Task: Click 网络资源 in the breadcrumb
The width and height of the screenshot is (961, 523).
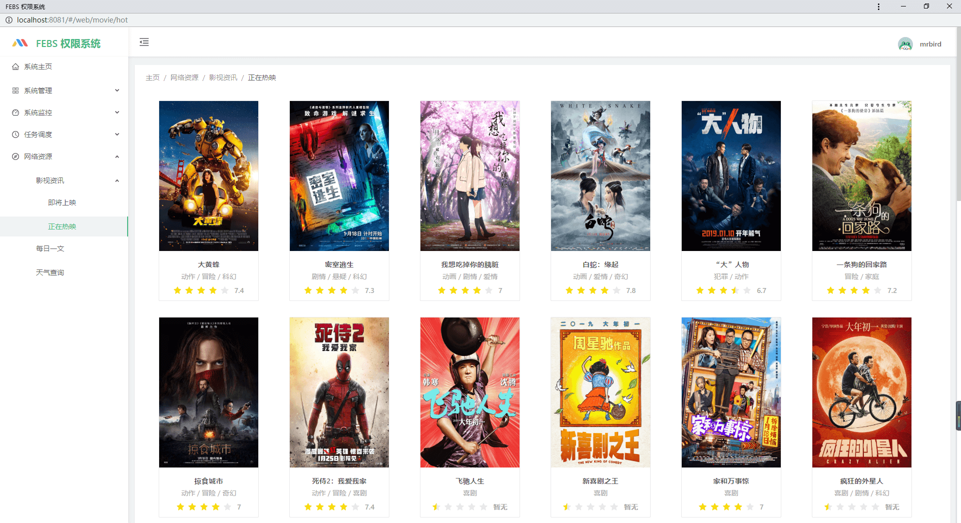Action: click(x=184, y=77)
